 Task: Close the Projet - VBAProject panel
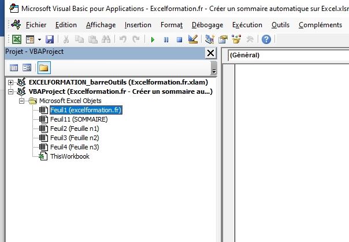pyautogui.click(x=210, y=53)
